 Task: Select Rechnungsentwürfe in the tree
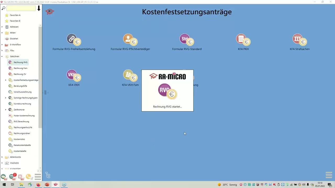pyautogui.click(x=23, y=127)
